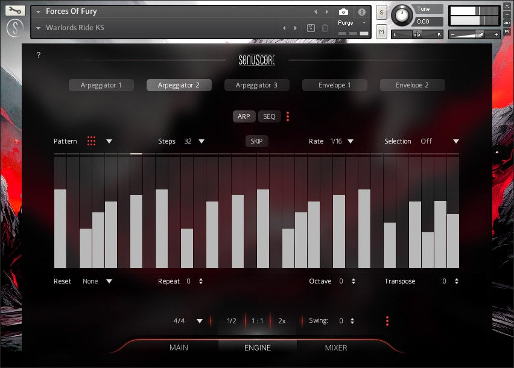Switch to the Arpeggiator 3 tab
This screenshot has height=368, width=514.
click(x=256, y=85)
